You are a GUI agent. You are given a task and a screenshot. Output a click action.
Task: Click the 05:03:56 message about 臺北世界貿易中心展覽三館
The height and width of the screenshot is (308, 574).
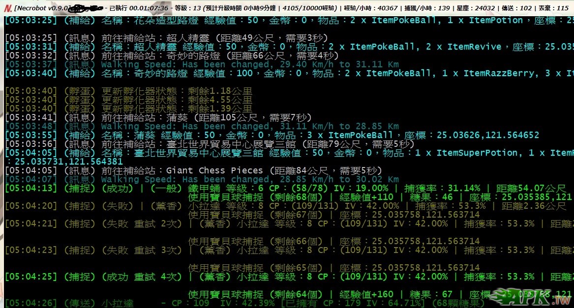(x=209, y=144)
